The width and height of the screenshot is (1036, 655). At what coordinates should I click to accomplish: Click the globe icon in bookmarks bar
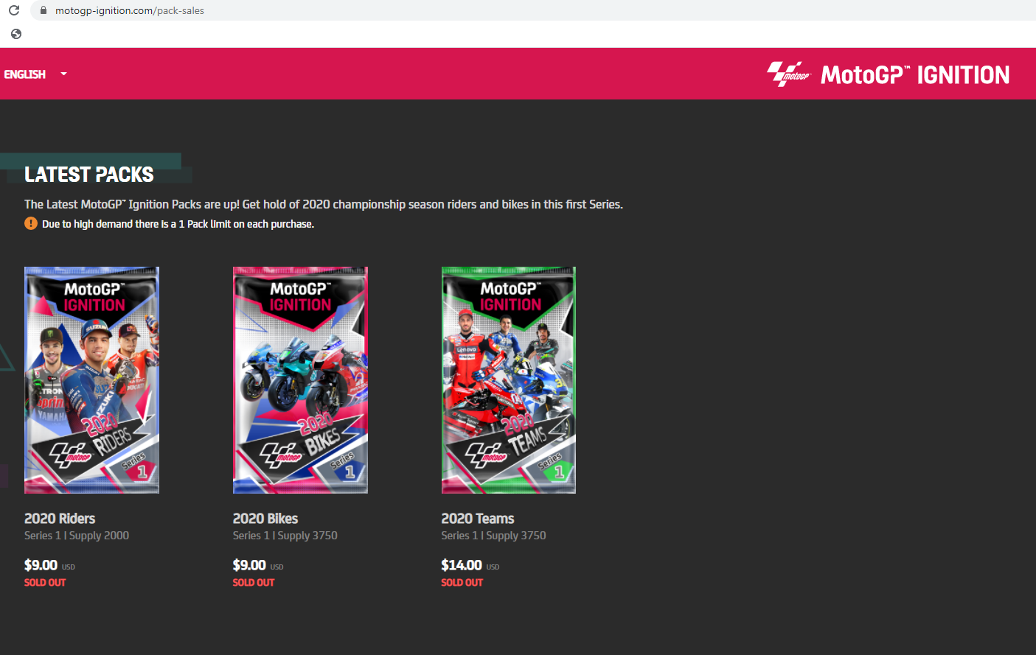pos(16,34)
